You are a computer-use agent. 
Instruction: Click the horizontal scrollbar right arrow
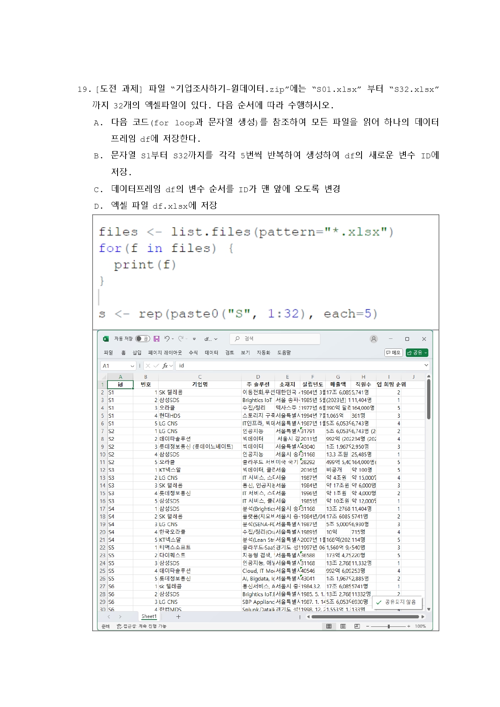pos(423,616)
